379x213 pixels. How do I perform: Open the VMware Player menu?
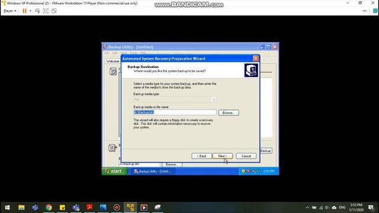click(10, 11)
